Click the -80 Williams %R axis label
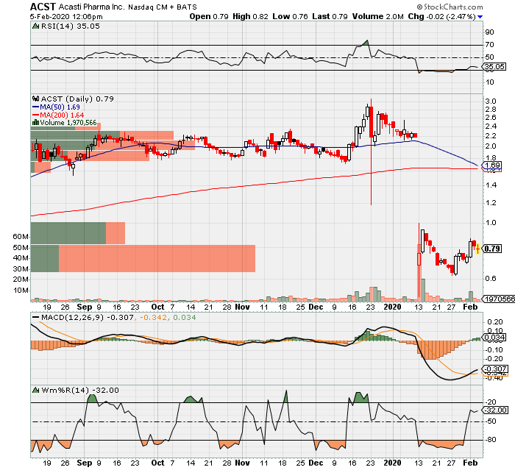 tap(491, 440)
